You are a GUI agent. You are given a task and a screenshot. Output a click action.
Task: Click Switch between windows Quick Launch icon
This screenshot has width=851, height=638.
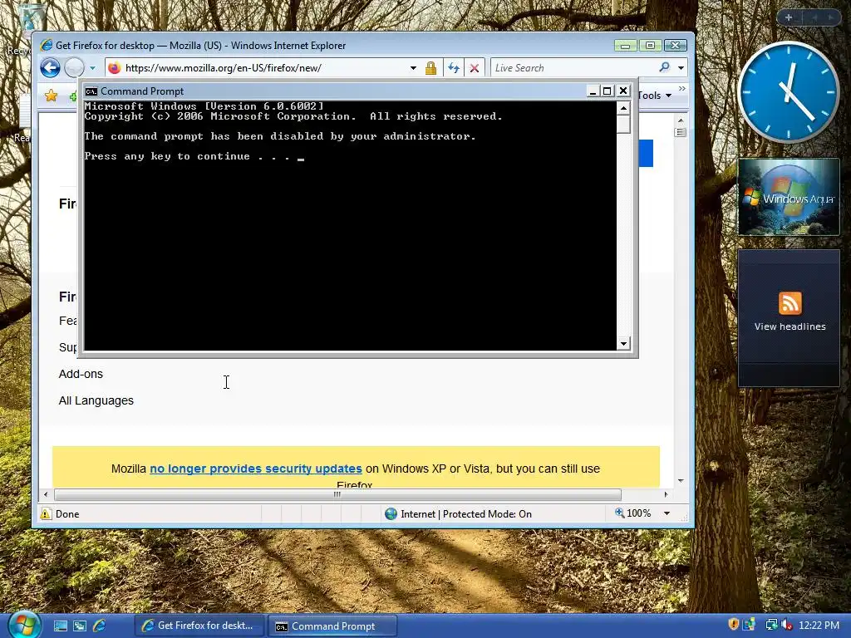coord(79,626)
